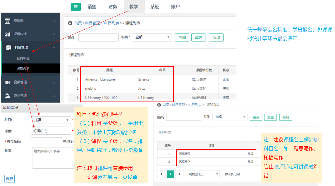Click the 添加 button in upper list

pos(216,38)
